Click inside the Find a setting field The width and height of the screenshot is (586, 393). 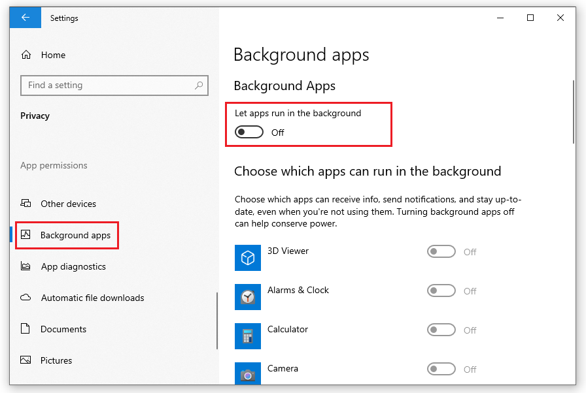pos(114,86)
